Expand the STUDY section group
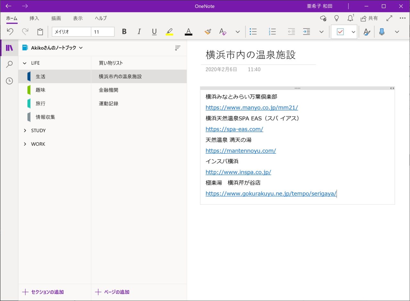 click(x=25, y=131)
